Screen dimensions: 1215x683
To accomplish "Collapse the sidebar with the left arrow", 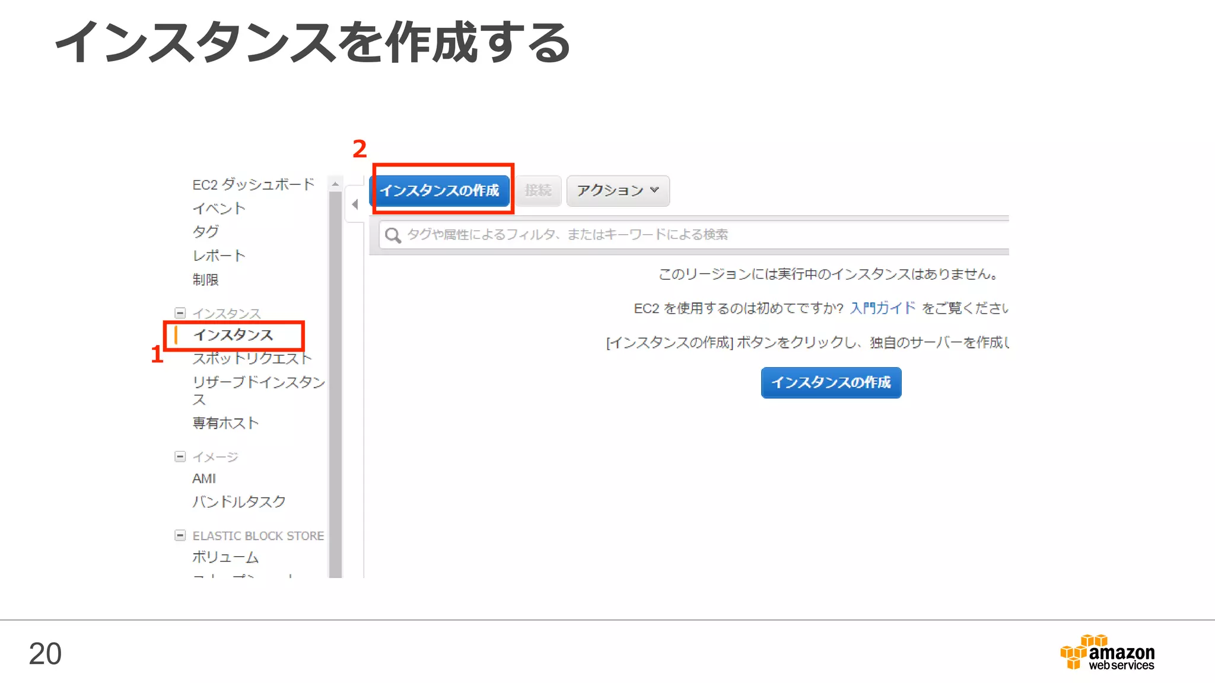I will coord(355,205).
